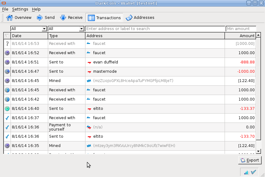This screenshot has height=177, width=265.
Task: Click the clock icon for 16:45 Received row
Action: pos(7,90)
